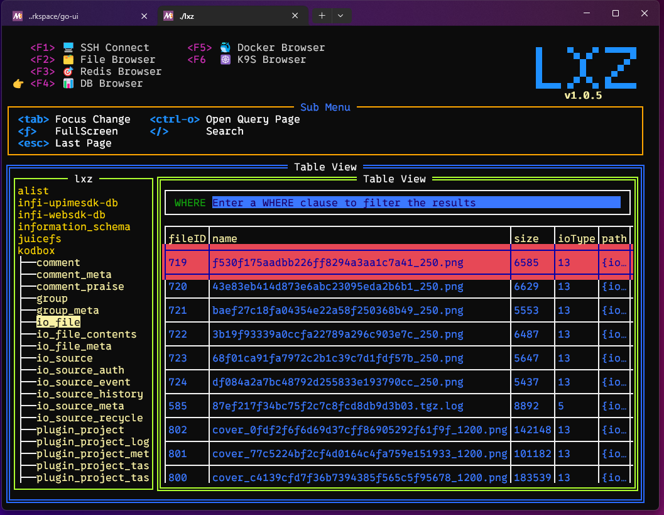Screen dimensions: 664x515
Task: Open the plugin_project_log table
Action: coord(93,441)
